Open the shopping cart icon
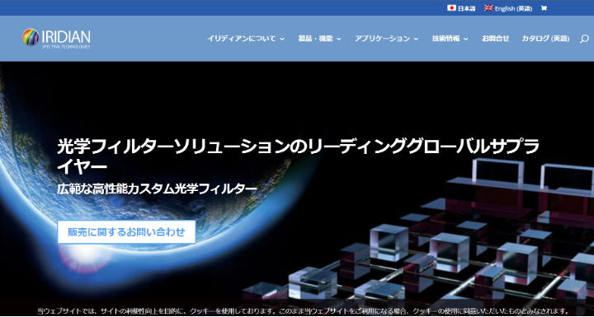Screen dimensions: 594x317 point(544,8)
